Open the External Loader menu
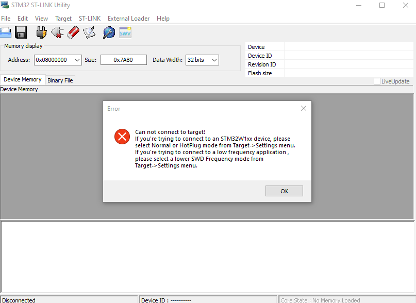 click(x=128, y=19)
